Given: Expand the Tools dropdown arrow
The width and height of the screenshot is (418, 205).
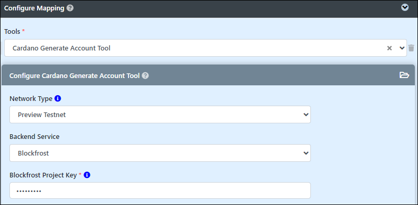Looking at the screenshot, I should coord(402,48).
